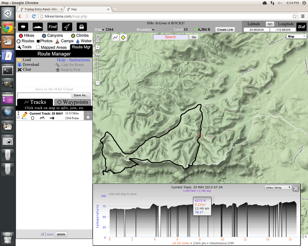Click the Street View pegman icon
Viewport: 308px width, 246px height.
[98, 38]
